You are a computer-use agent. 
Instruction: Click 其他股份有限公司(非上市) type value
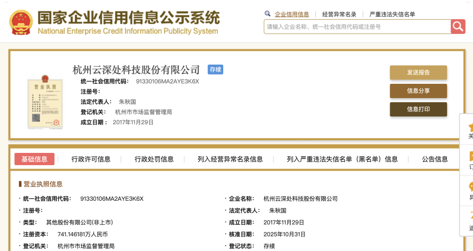click(79, 222)
